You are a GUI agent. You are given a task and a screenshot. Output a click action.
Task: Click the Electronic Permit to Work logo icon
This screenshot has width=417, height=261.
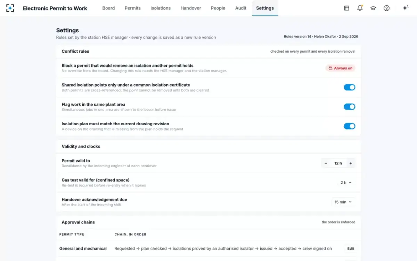[10, 8]
